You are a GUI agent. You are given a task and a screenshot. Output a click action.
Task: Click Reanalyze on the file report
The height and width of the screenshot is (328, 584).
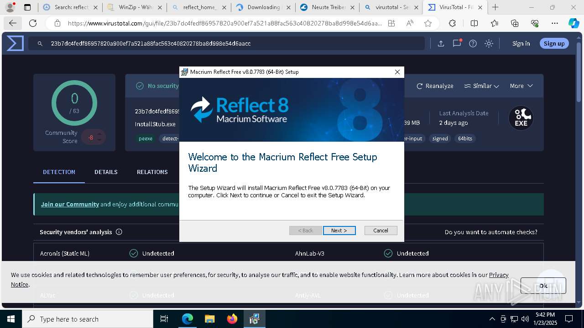click(435, 86)
